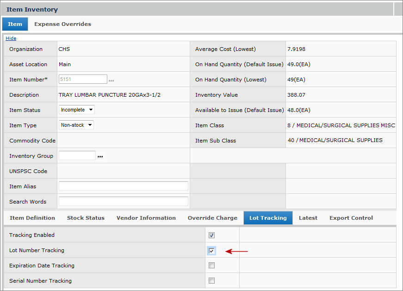Enable Expiration Date Tracking checkbox

(x=211, y=266)
